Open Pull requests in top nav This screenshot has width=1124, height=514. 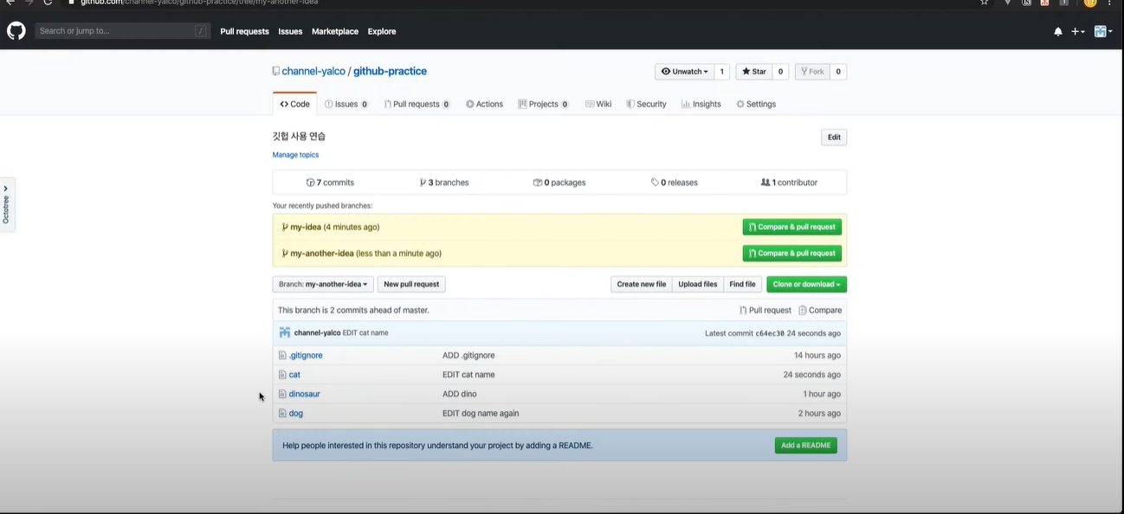[244, 32]
